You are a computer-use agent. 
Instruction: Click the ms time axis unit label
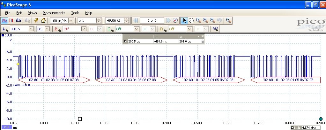(x=15, y=127)
